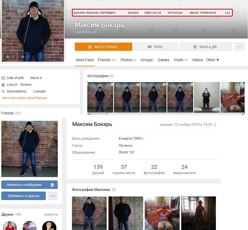This screenshot has width=248, height=230.
Task: Open the three-dots menu beside Send a gift
Action: pos(239,47)
